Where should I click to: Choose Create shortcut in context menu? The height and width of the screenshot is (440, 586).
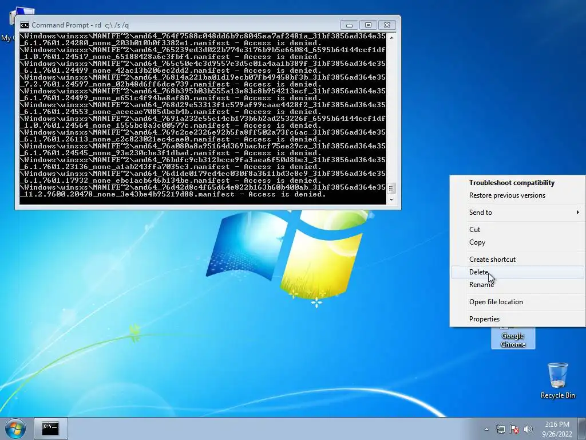(517, 260)
